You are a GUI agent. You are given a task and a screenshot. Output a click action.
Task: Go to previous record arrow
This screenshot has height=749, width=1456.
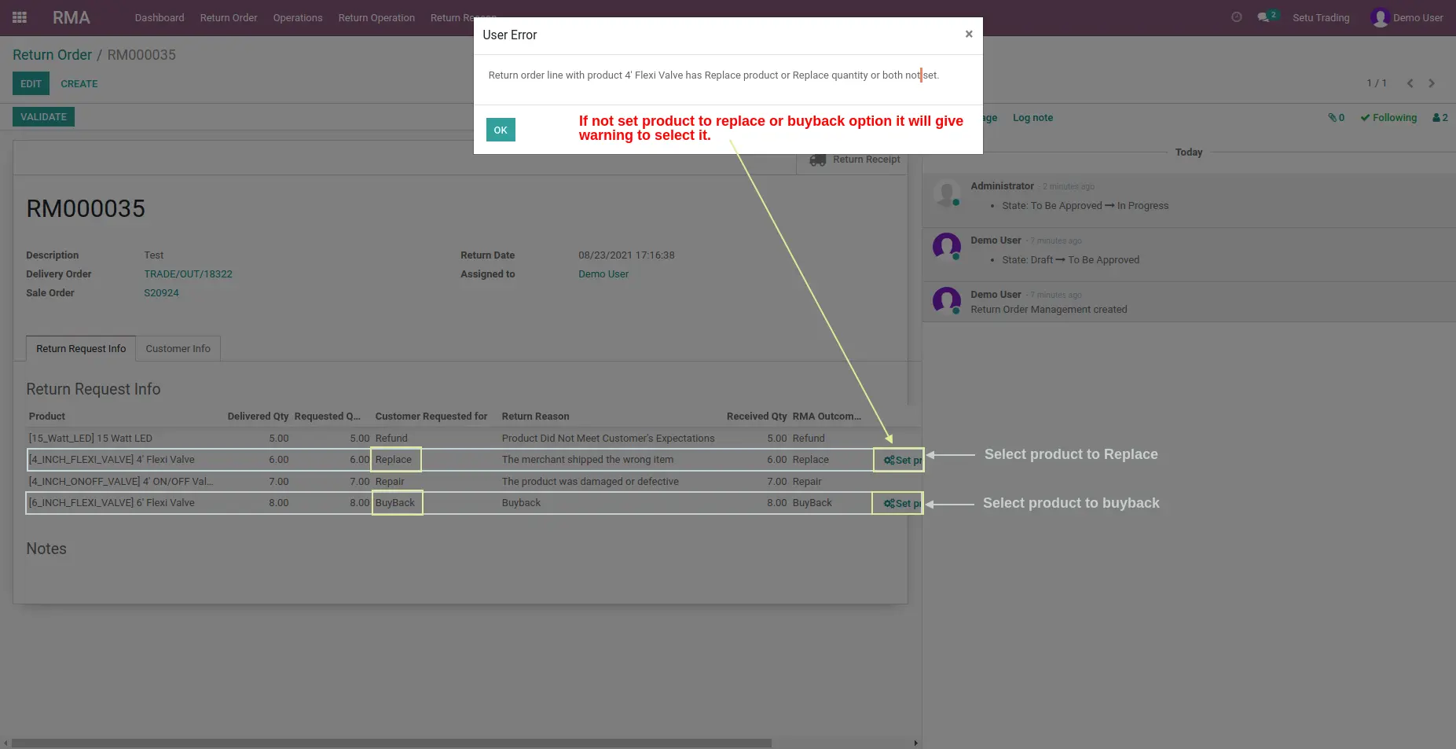1410,83
